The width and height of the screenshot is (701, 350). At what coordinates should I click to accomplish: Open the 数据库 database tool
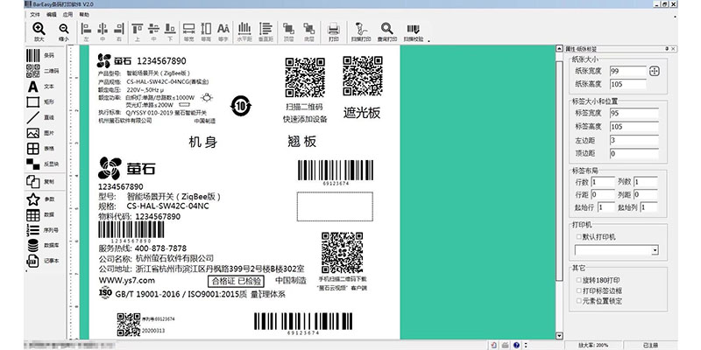click(42, 246)
